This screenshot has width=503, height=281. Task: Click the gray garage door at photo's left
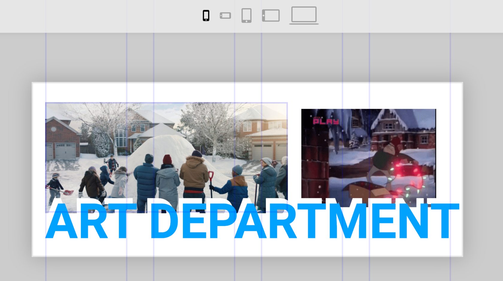click(65, 151)
